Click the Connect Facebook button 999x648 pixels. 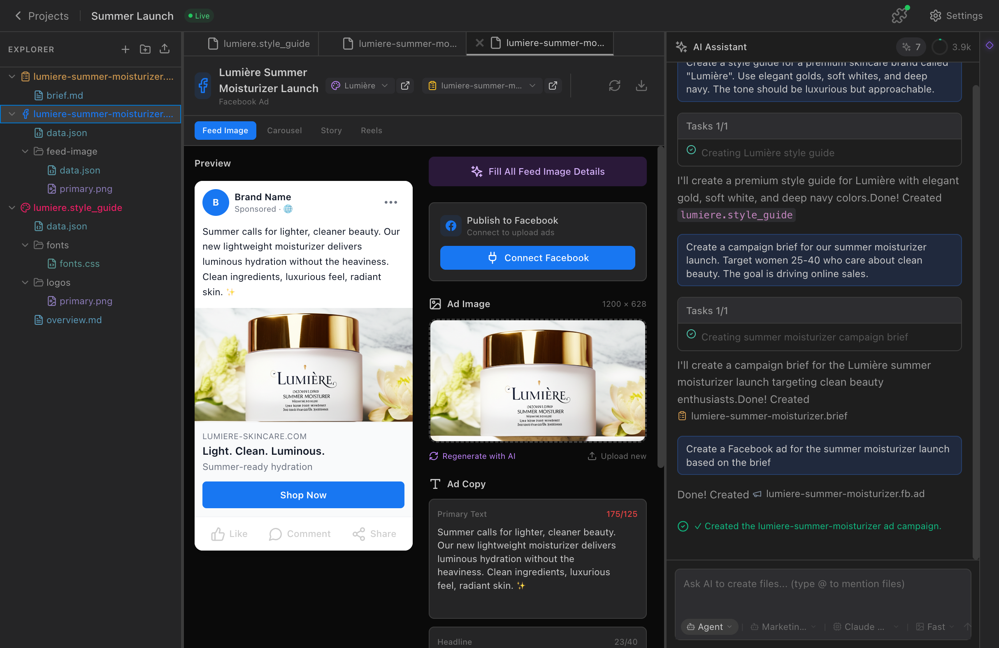537,257
